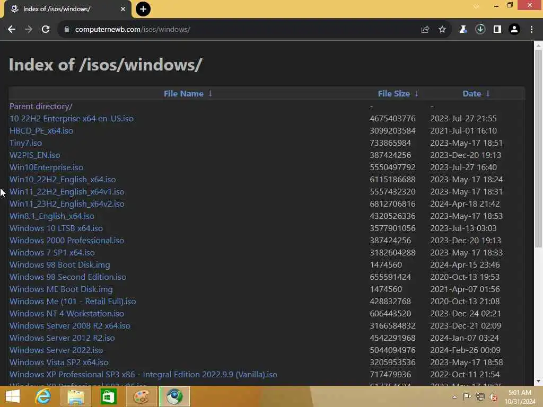
Task: Open the Windows Start button
Action: coord(13,396)
